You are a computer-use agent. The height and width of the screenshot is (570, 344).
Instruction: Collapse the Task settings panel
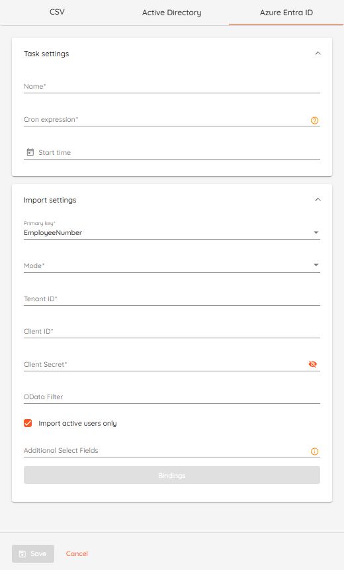[x=318, y=54]
